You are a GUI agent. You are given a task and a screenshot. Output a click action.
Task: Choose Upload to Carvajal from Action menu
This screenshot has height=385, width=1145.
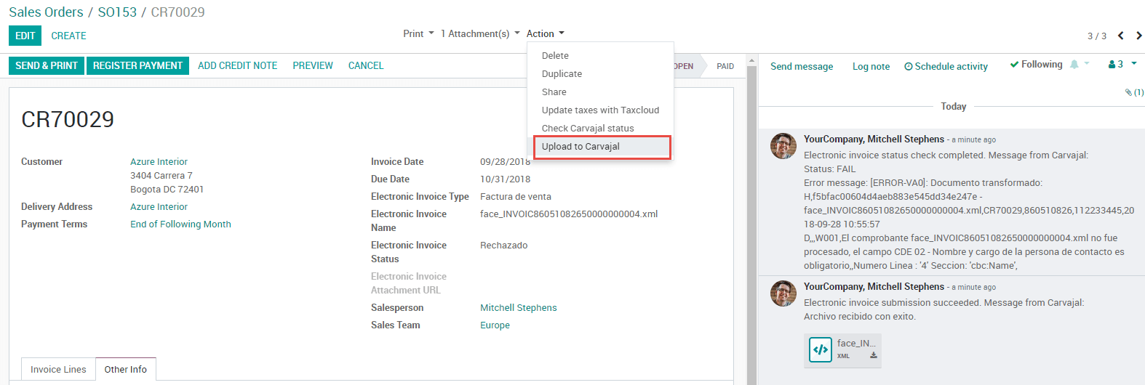[x=581, y=147]
